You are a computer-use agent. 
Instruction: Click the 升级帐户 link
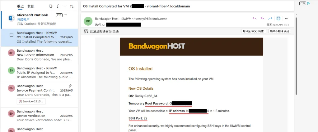click(x=23, y=19)
